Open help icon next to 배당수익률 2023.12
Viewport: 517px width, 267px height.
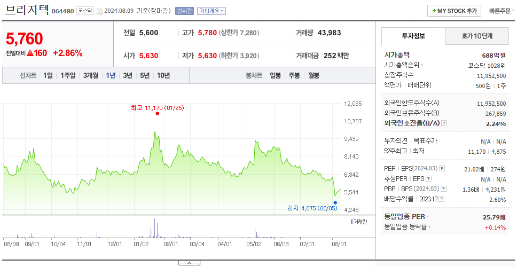(442, 199)
